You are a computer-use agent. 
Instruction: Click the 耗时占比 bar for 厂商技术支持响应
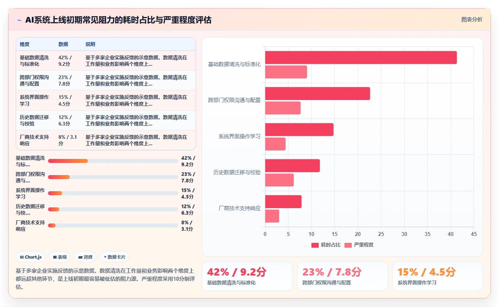(x=283, y=202)
